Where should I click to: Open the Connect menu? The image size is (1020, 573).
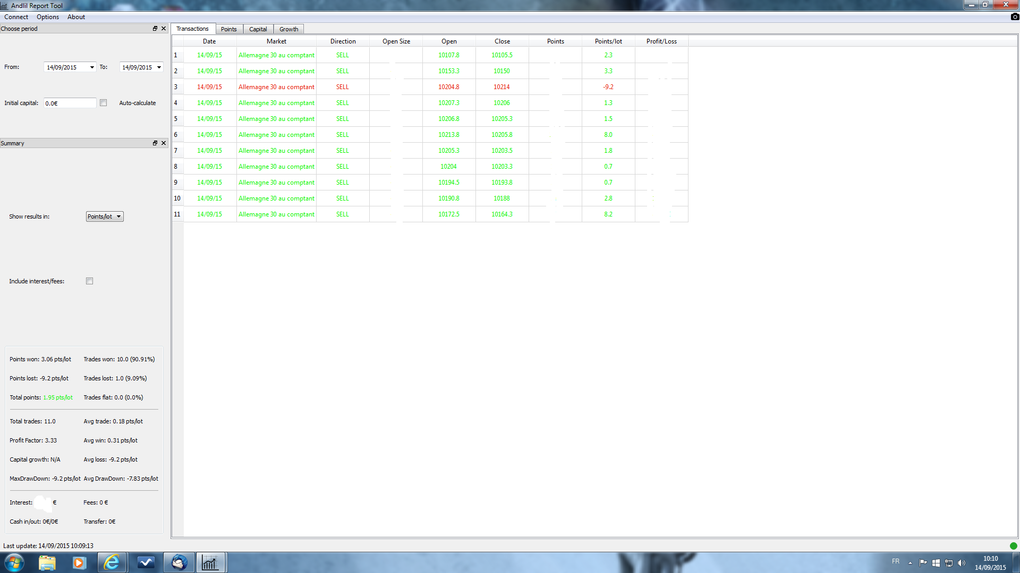coord(16,17)
